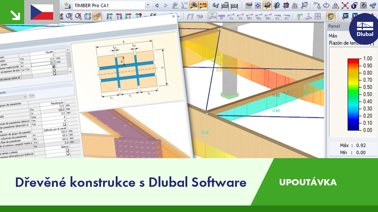View in X direction icon
378x212 pixels.
pyautogui.click(x=110, y=16)
